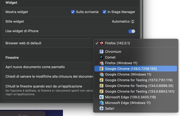Select Firefox (Windows 11) text entry

coord(121,63)
